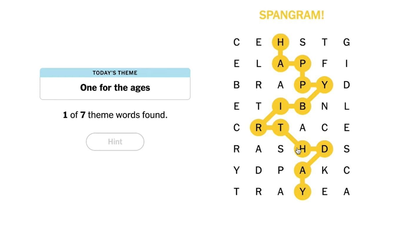This screenshot has width=400, height=228.
Task: Click the letter A in the bottom-right corner
Action: tap(346, 192)
